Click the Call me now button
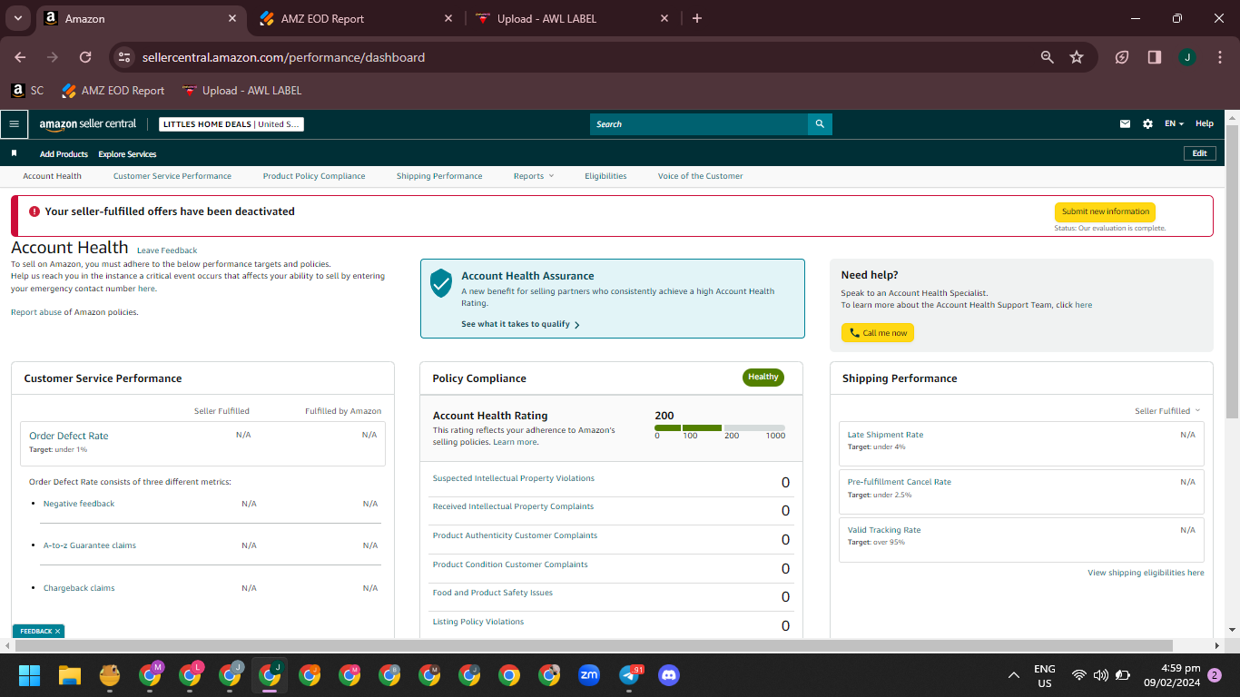The image size is (1240, 697). pos(878,333)
